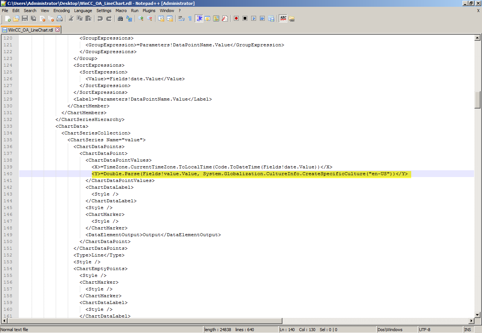Start macro recording with red circle icon
The width and height of the screenshot is (482, 333).
click(236, 18)
